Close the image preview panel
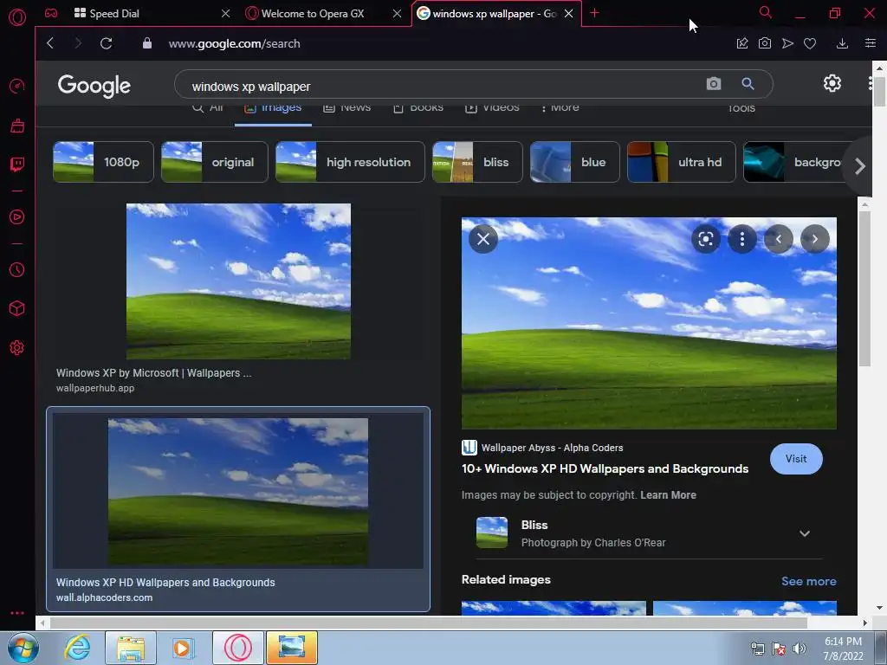Screen dimensions: 887x665 [x=483, y=239]
